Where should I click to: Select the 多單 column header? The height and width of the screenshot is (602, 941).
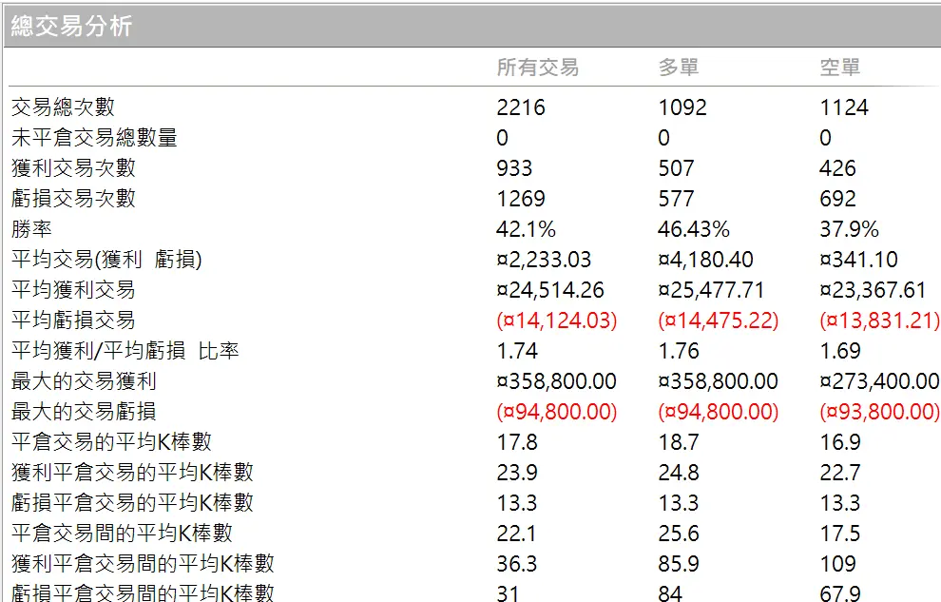tap(678, 68)
